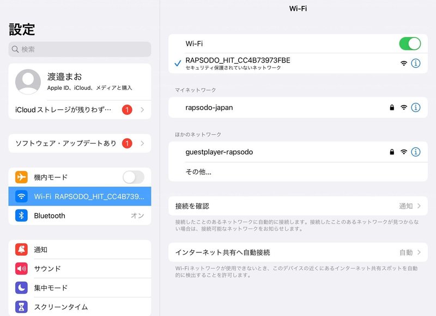The height and width of the screenshot is (316, 436).
Task: Click the オン status beside Bluetooth
Action: click(x=137, y=215)
